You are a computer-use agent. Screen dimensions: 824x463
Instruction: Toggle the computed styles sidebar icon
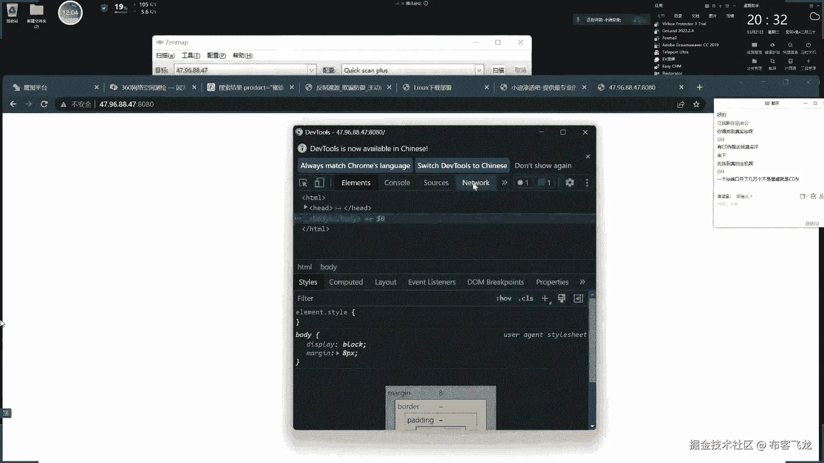click(x=578, y=298)
